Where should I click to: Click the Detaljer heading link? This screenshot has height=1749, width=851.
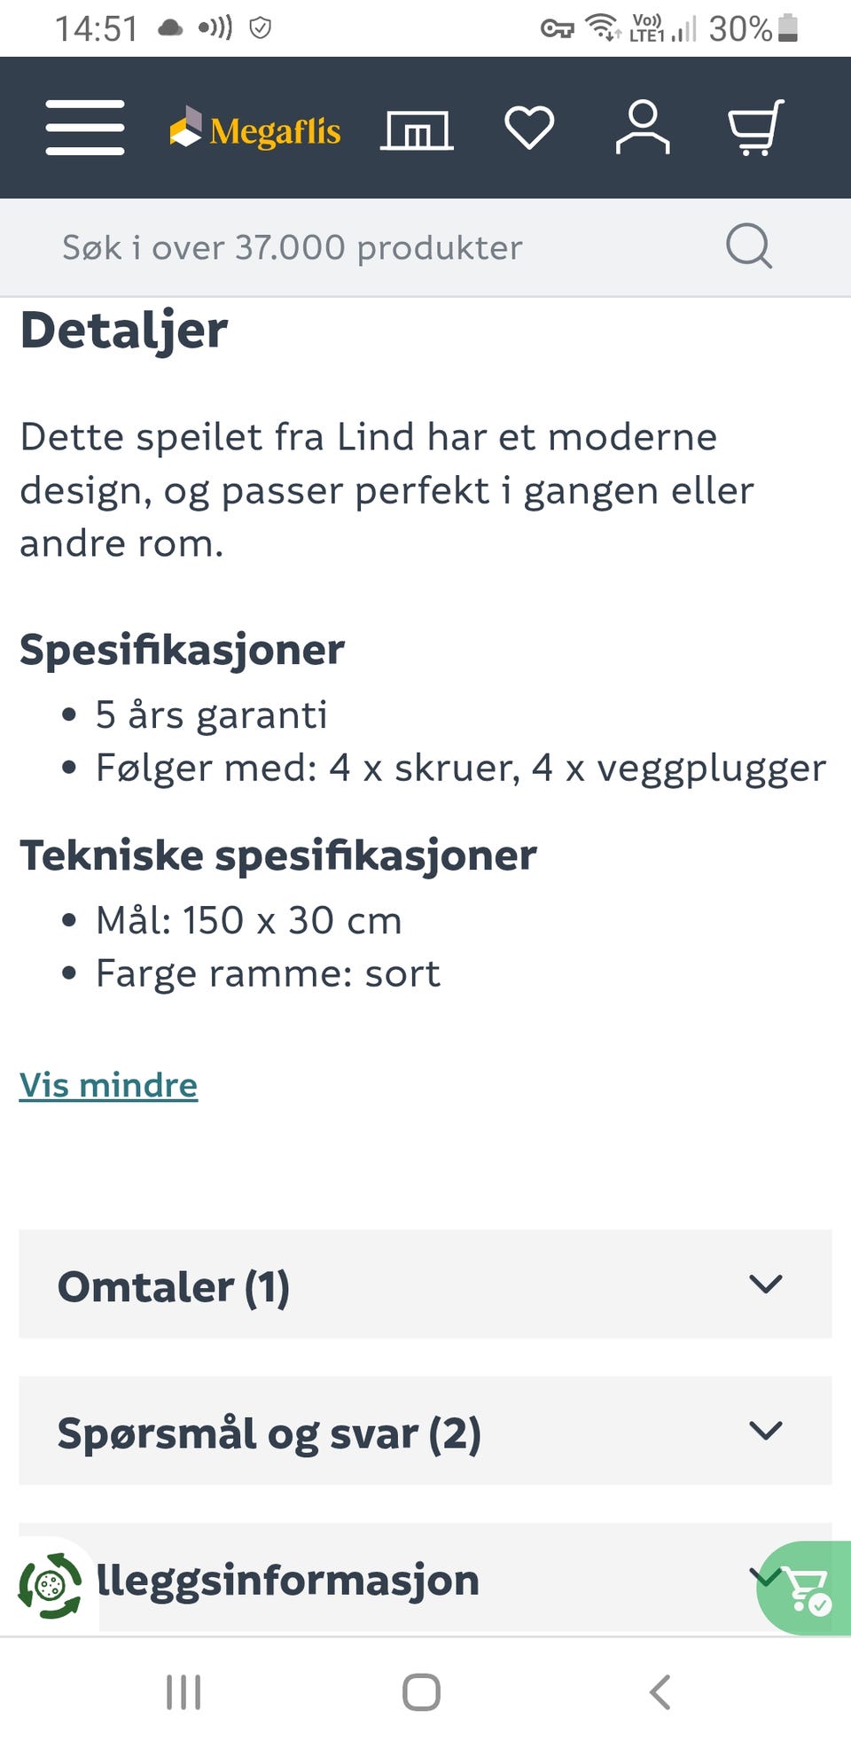(124, 329)
